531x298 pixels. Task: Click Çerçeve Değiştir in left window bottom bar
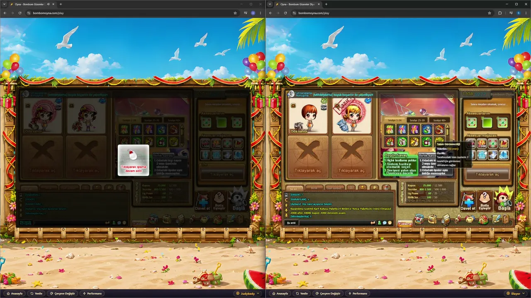click(62, 293)
